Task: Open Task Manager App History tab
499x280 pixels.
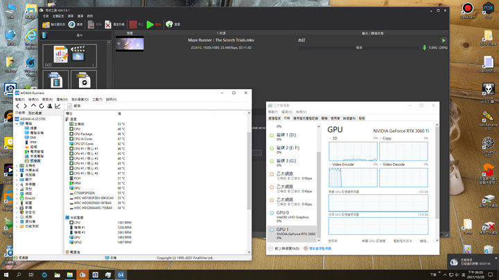Action: pyautogui.click(x=306, y=118)
